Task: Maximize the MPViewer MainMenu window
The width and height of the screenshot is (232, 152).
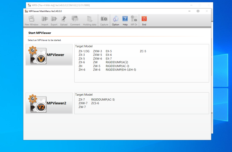Action: click(198, 11)
